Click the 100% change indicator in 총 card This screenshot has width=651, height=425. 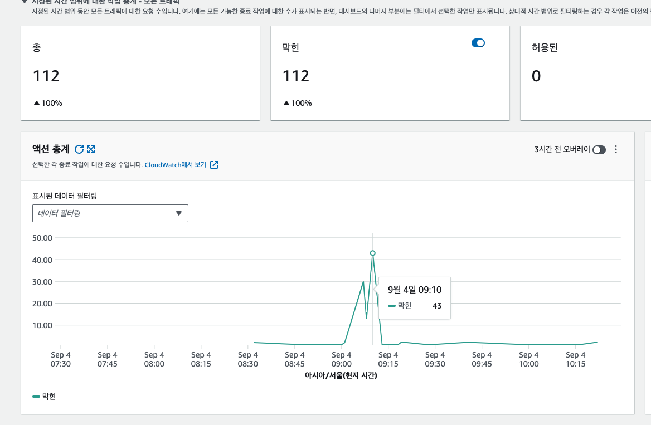coord(48,103)
